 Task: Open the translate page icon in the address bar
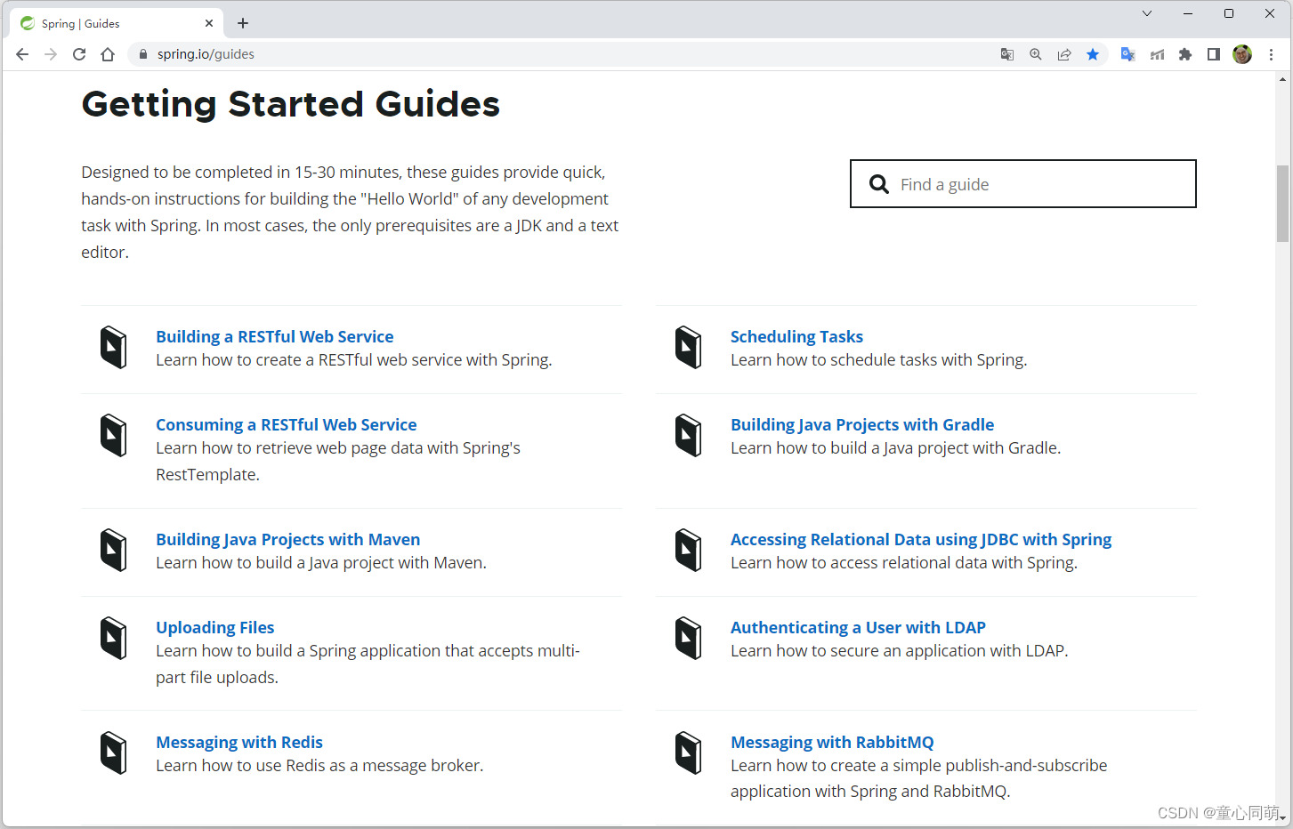pyautogui.click(x=1007, y=54)
